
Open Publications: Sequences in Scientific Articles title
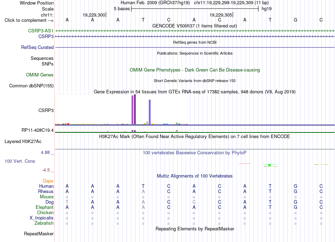coord(195,53)
